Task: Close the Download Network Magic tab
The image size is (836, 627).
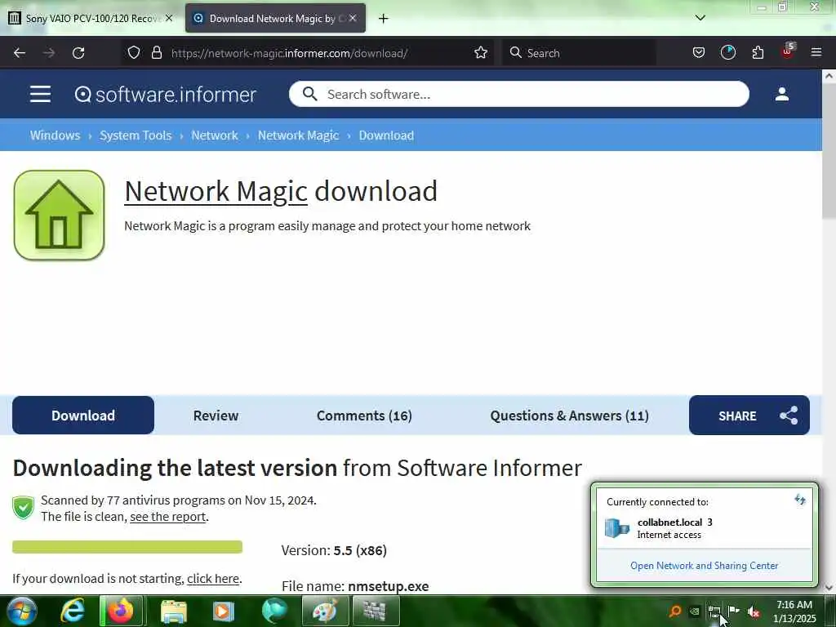Action: tap(353, 18)
